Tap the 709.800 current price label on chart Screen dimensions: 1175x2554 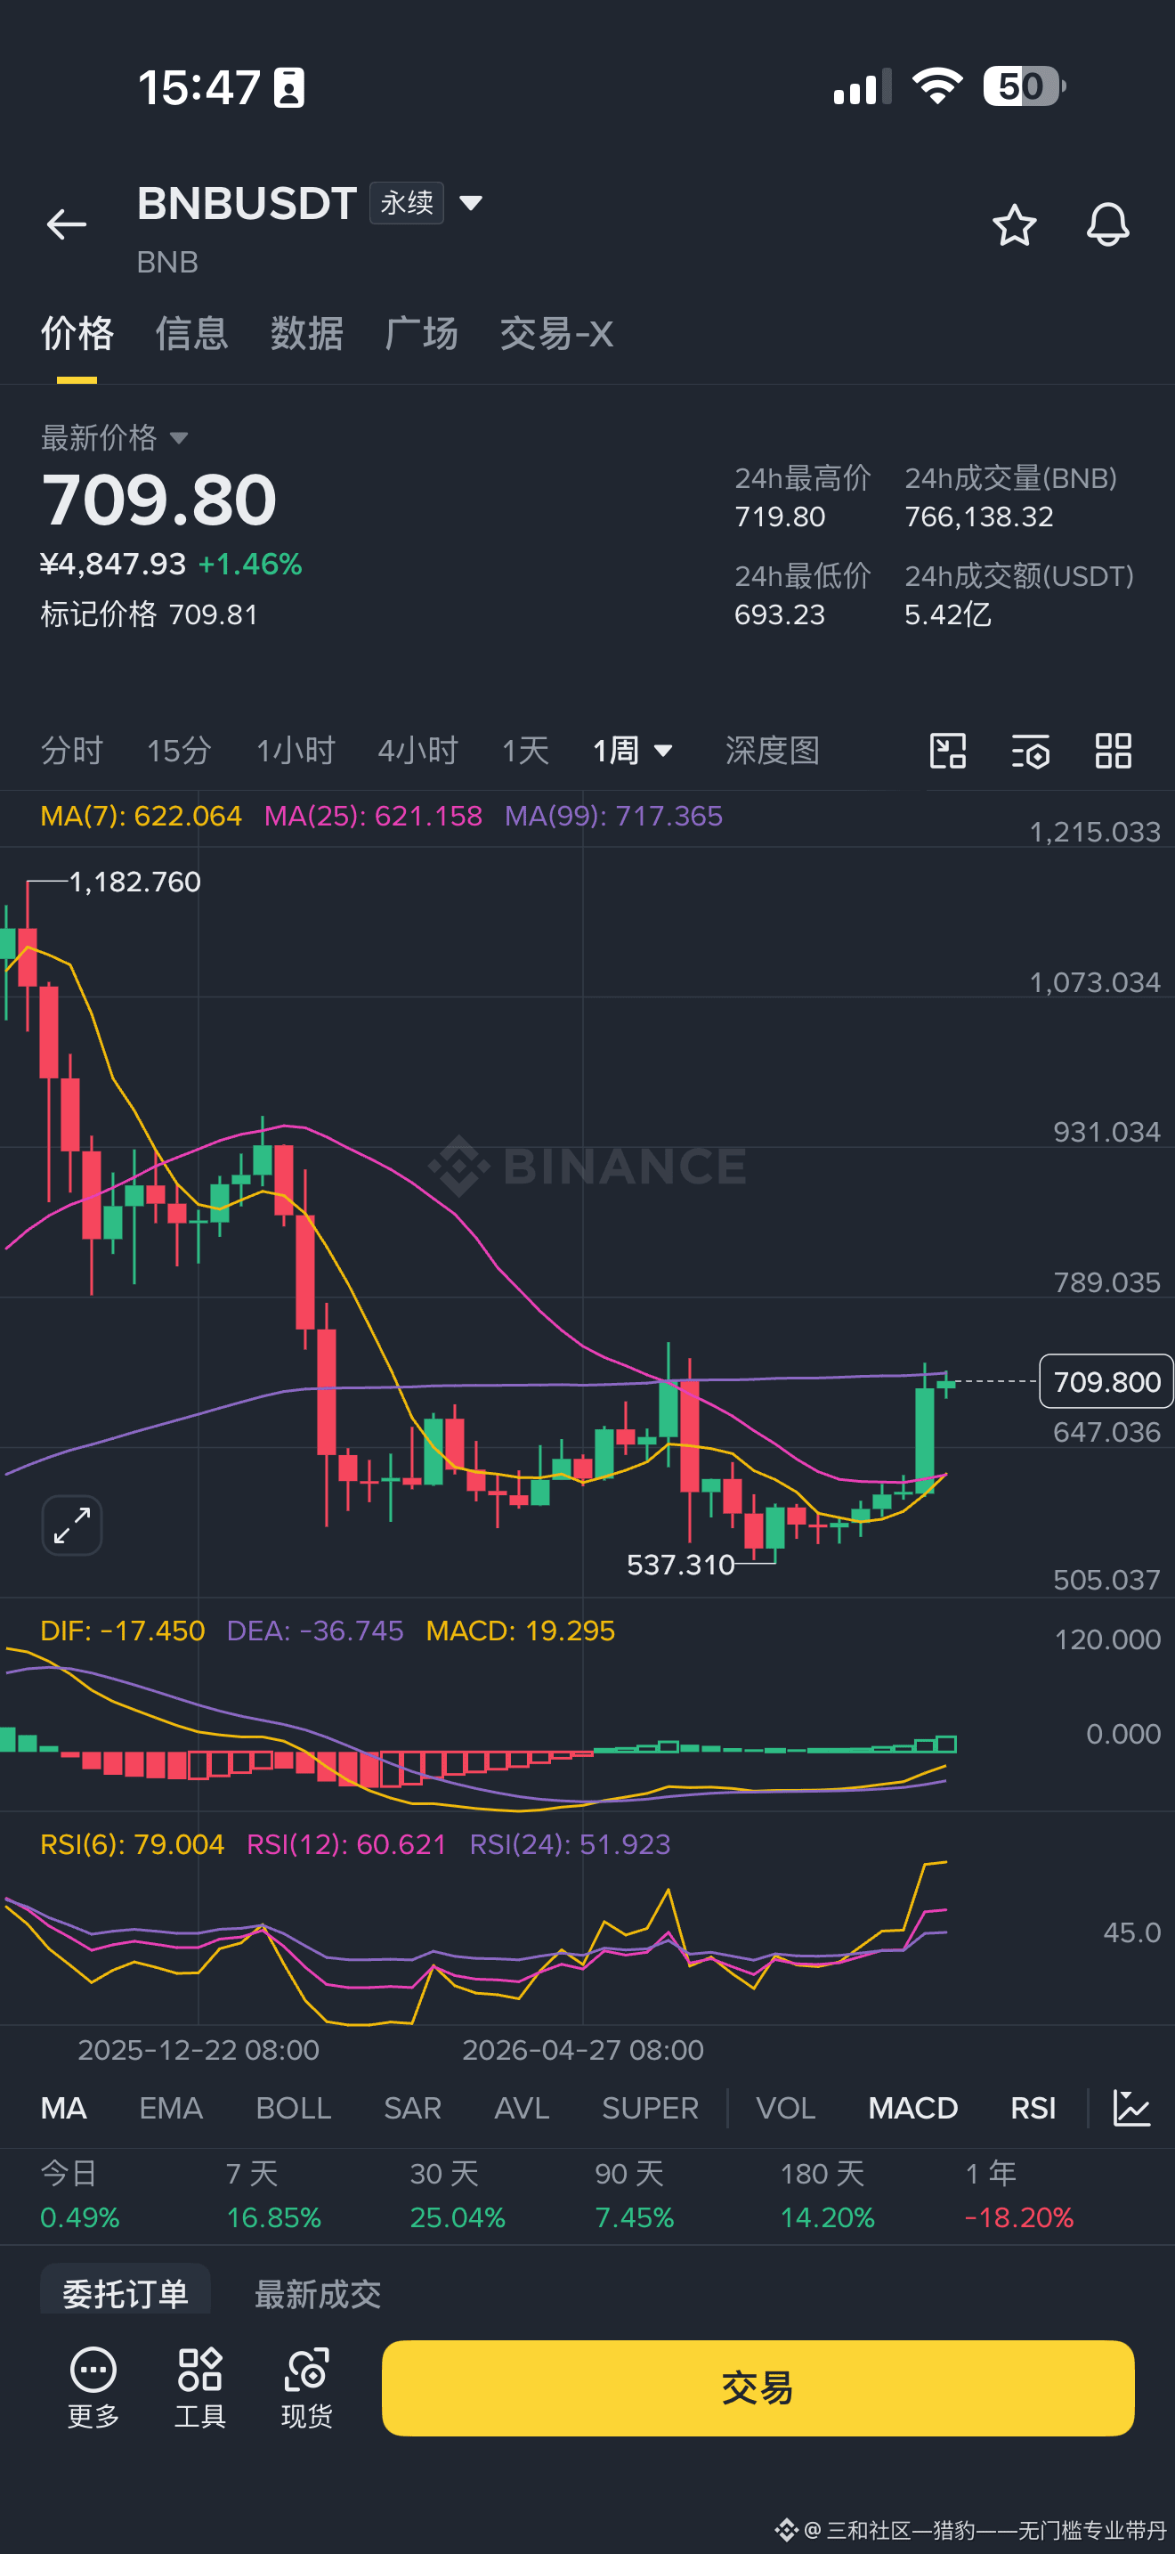coord(1106,1381)
